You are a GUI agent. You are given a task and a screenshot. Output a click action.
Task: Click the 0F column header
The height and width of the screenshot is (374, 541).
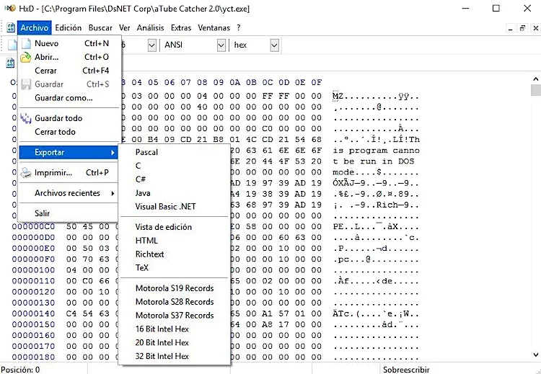coord(317,82)
